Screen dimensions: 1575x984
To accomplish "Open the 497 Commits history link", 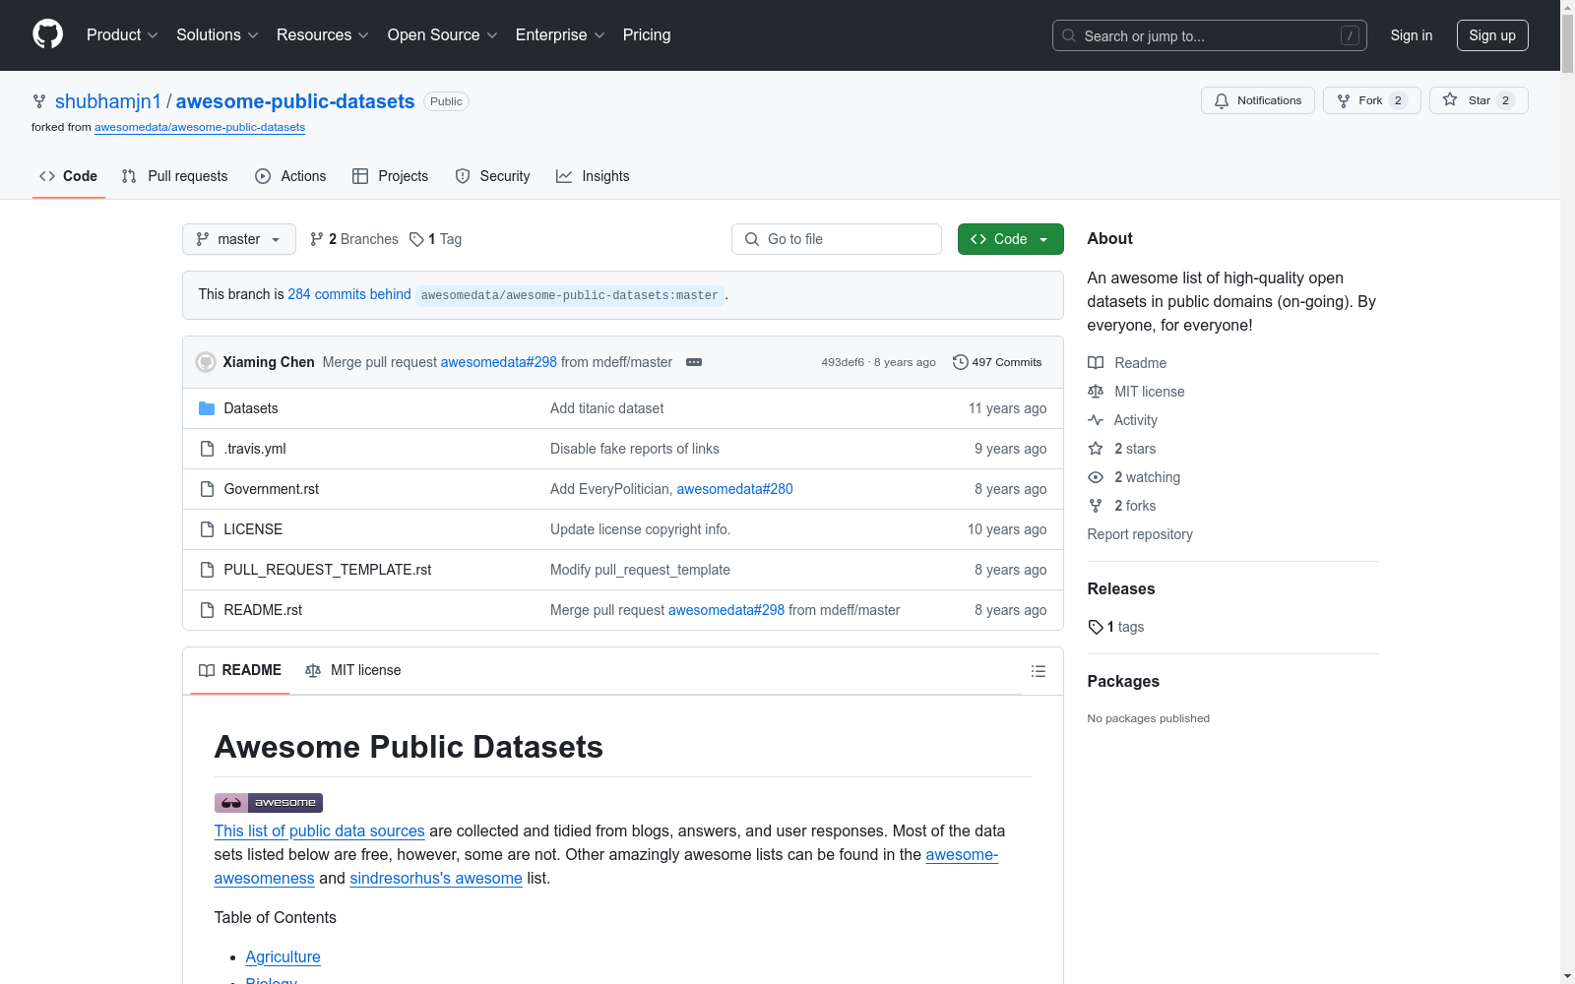I will point(997,362).
